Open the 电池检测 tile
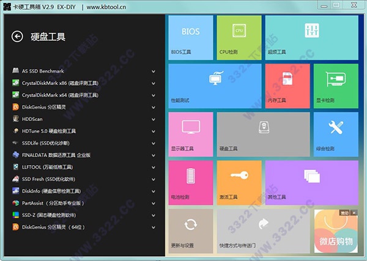Viewport: 367px width, 261px height. [x=191, y=183]
